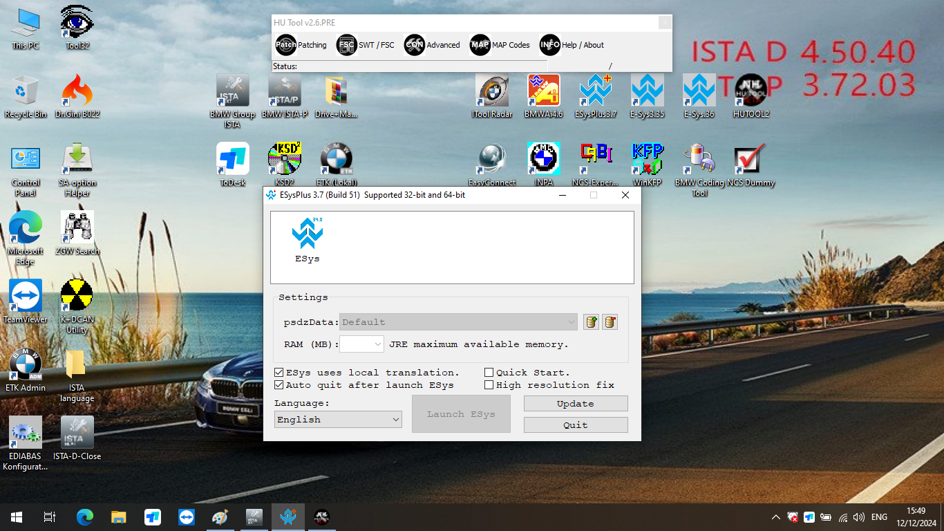Select the ToDesk desktop shortcut

tap(232, 165)
